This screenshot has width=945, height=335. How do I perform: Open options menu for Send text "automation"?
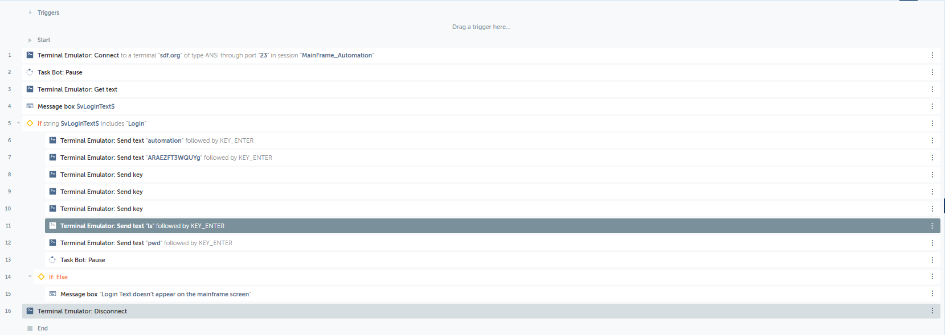tap(932, 140)
